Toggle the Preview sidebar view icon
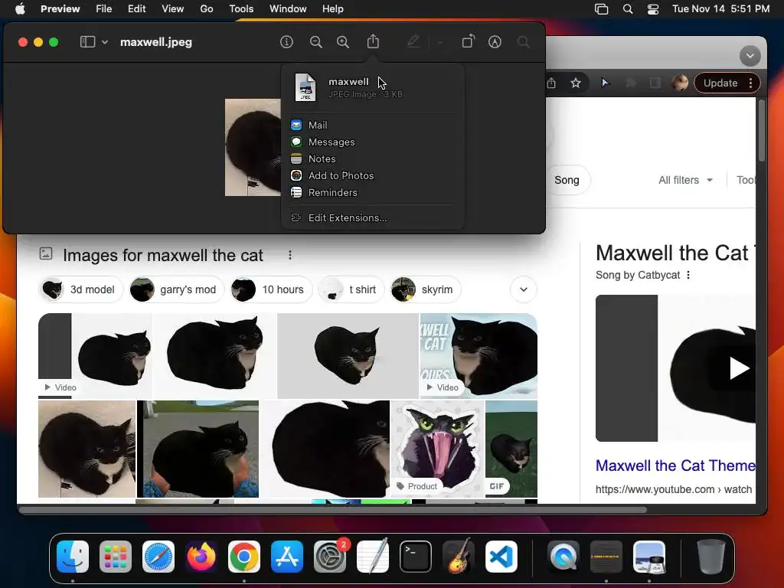 click(x=87, y=42)
